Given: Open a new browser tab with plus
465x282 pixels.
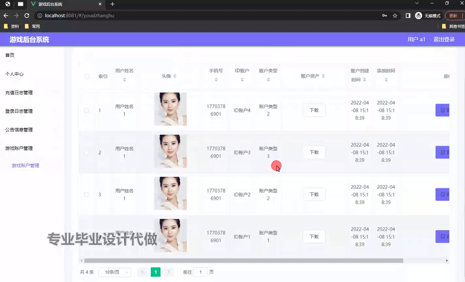Looking at the screenshot, I should [112, 4].
